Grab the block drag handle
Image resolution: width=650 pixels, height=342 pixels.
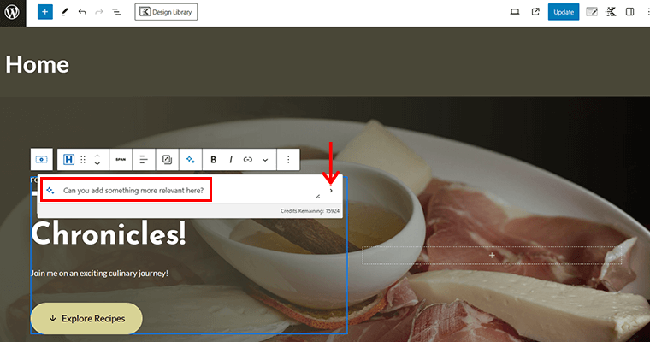[x=83, y=160]
